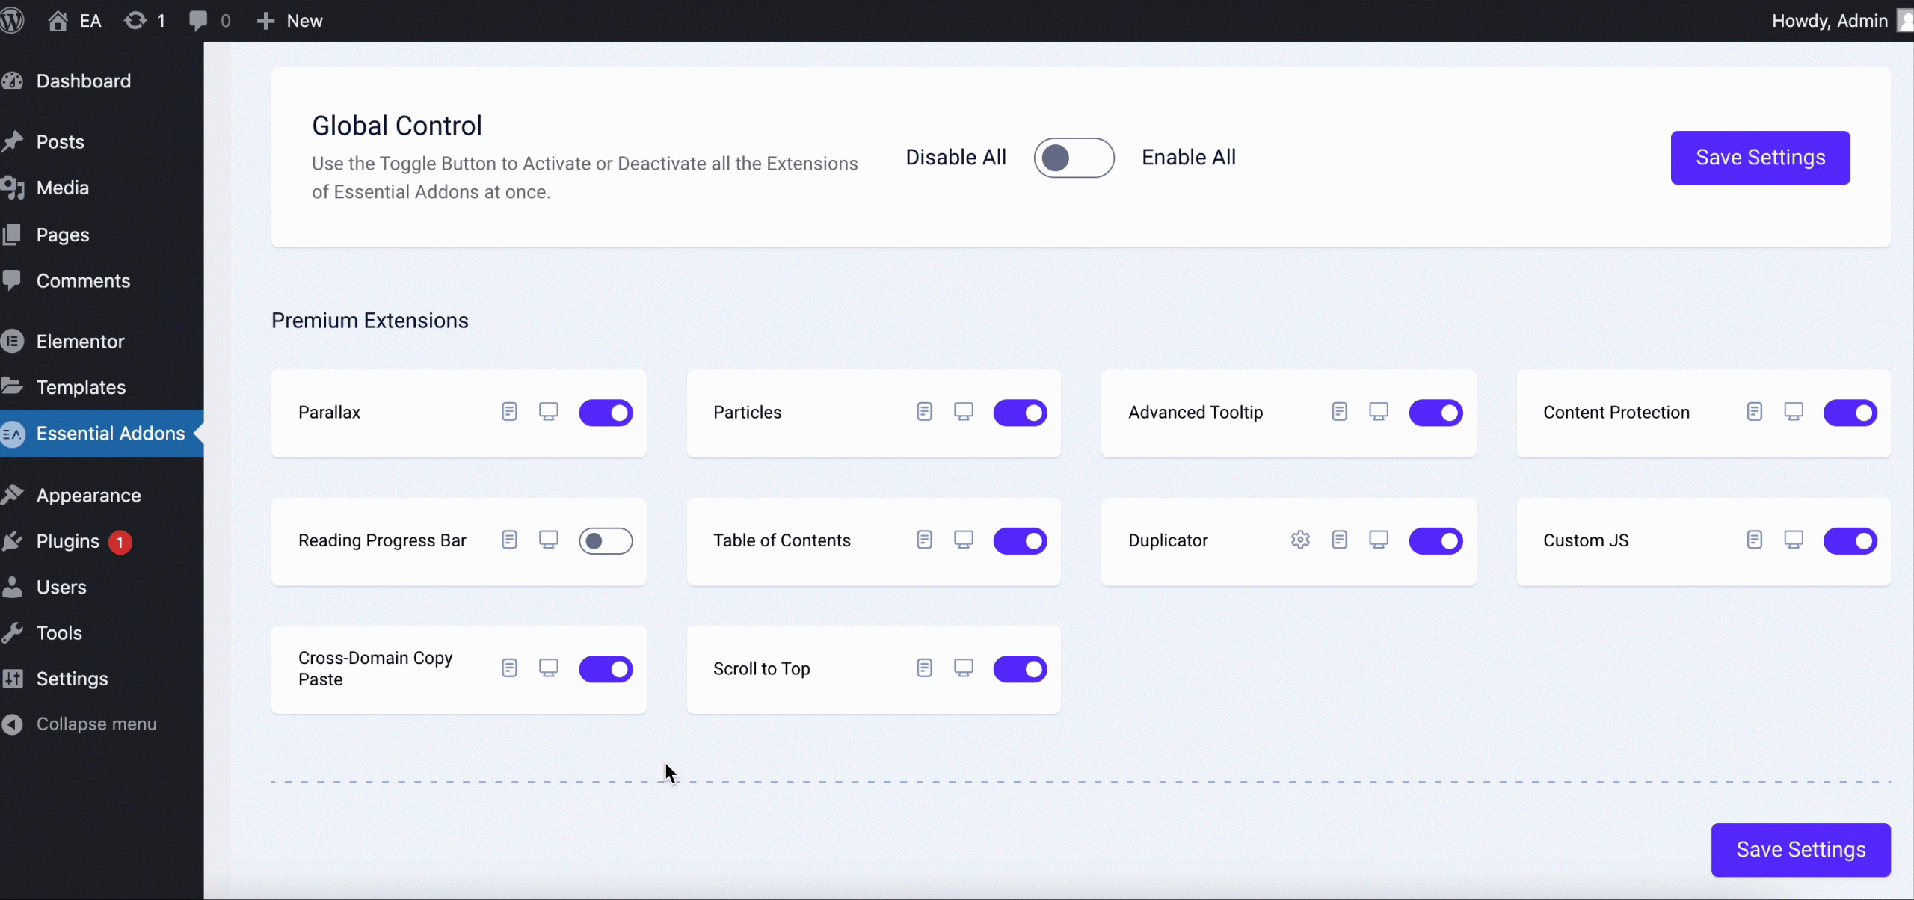Disable Cross-Domain Copy Paste toggle
The image size is (1914, 900).
606,669
